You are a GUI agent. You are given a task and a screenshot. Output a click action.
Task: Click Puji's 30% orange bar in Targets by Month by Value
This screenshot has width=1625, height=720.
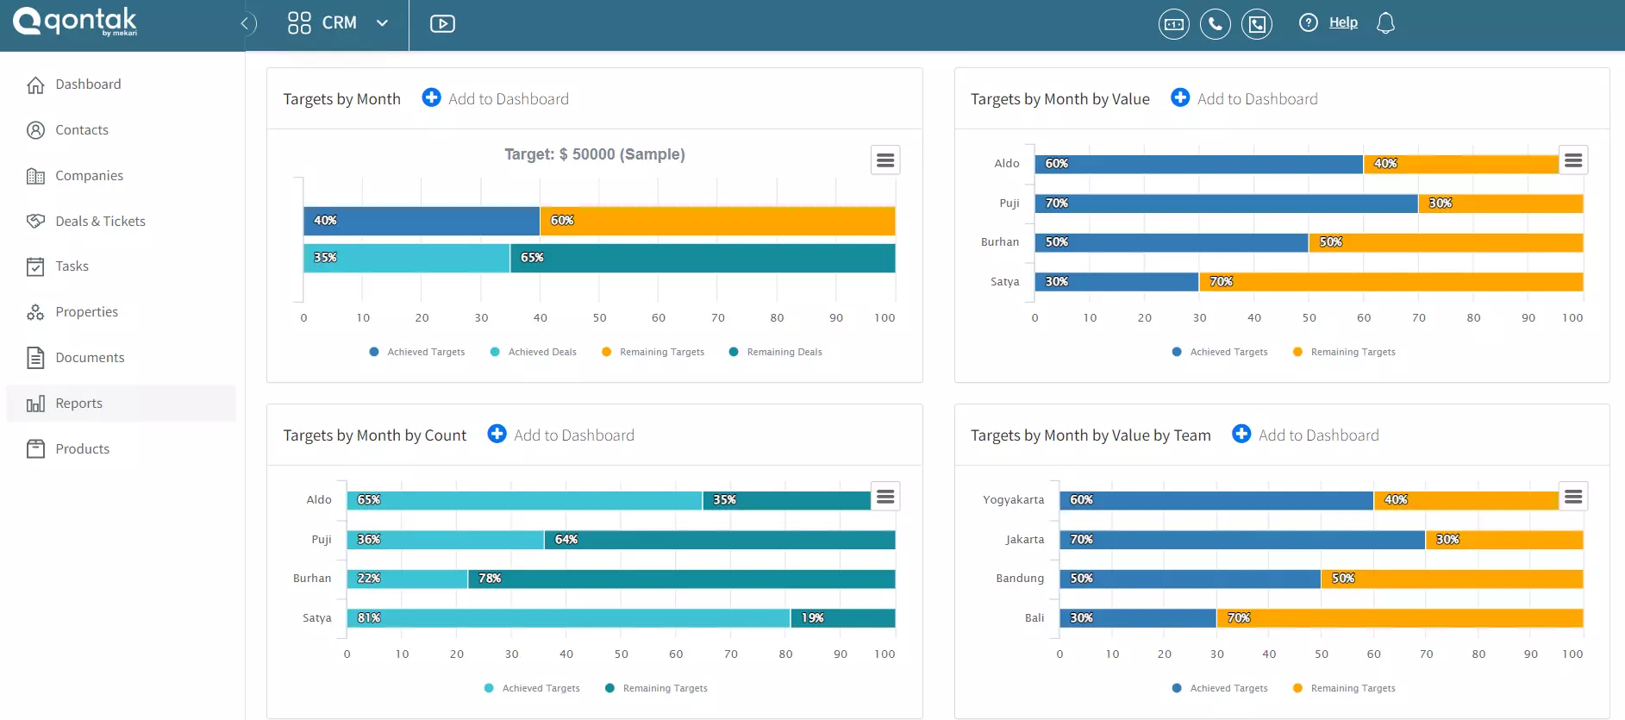1501,203
